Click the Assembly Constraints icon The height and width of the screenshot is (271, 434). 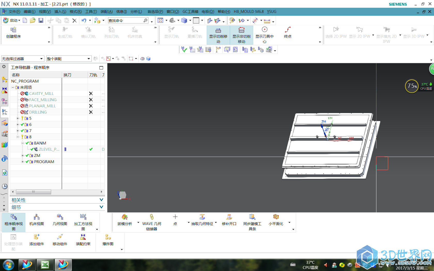point(83,237)
